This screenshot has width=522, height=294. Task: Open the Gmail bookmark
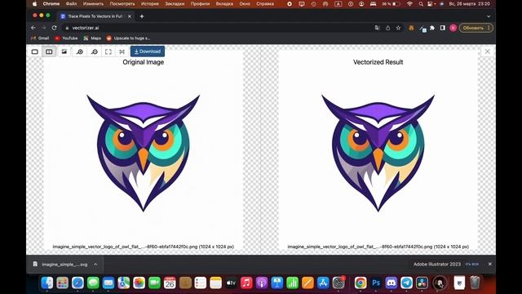pyautogui.click(x=40, y=38)
